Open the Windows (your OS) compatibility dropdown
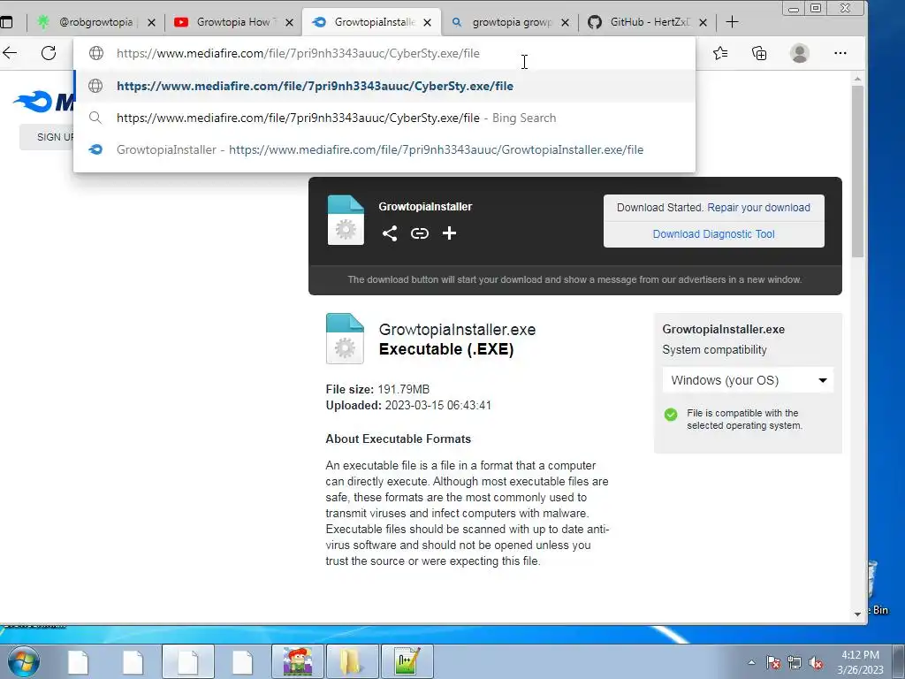Image resolution: width=905 pixels, height=679 pixels. click(748, 380)
